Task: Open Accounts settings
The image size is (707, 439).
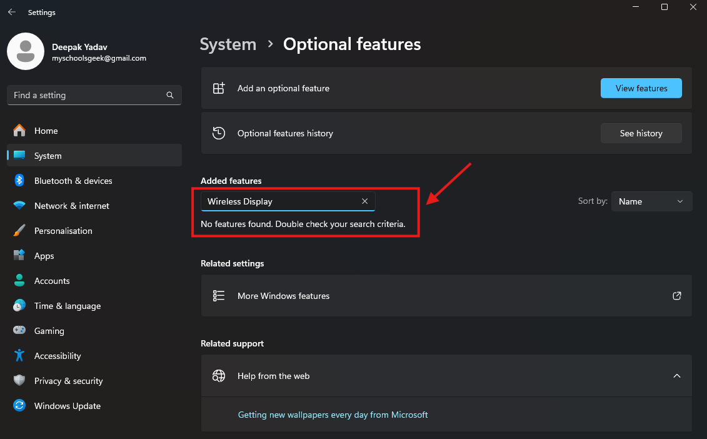Action: click(x=94, y=281)
